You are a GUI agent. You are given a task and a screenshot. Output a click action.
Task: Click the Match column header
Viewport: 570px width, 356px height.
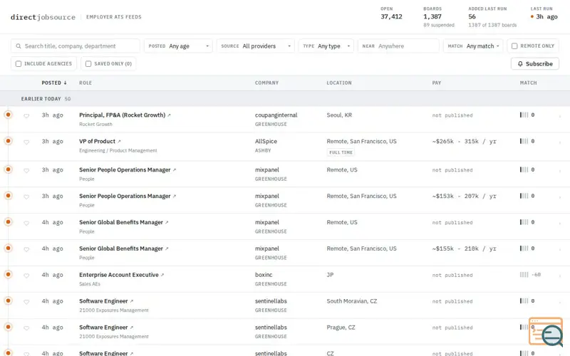coord(528,83)
